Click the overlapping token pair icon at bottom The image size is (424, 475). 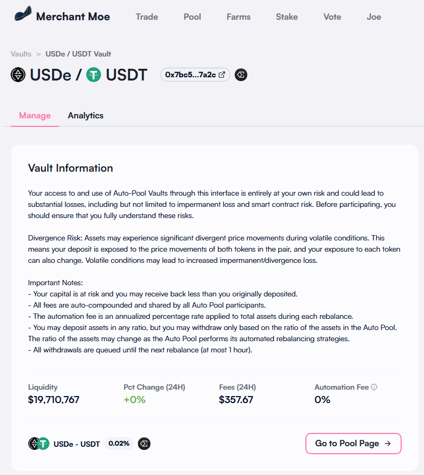click(x=38, y=444)
